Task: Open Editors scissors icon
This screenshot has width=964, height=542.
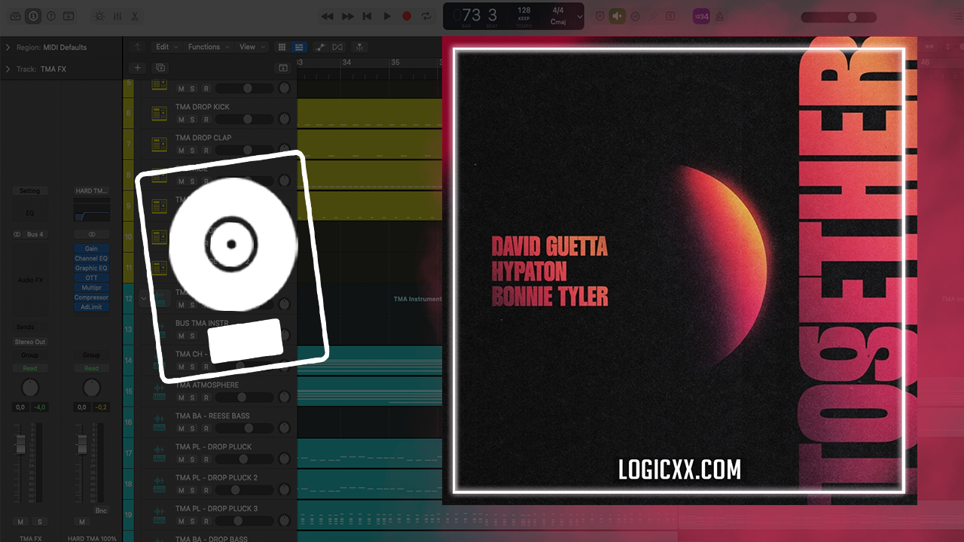Action: click(135, 16)
